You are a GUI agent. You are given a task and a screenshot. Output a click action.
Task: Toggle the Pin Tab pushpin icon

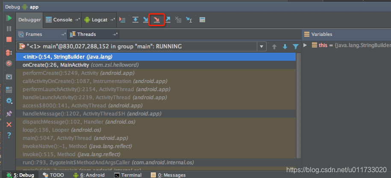[9, 114]
